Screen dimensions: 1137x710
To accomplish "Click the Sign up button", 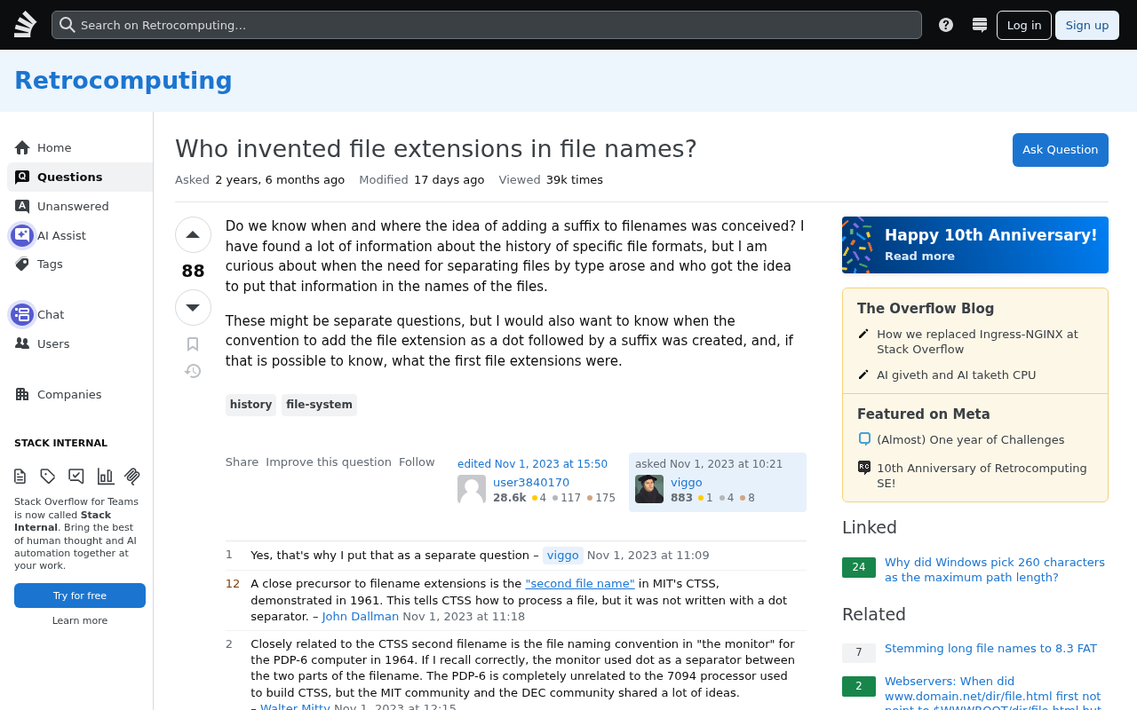I will [x=1087, y=25].
